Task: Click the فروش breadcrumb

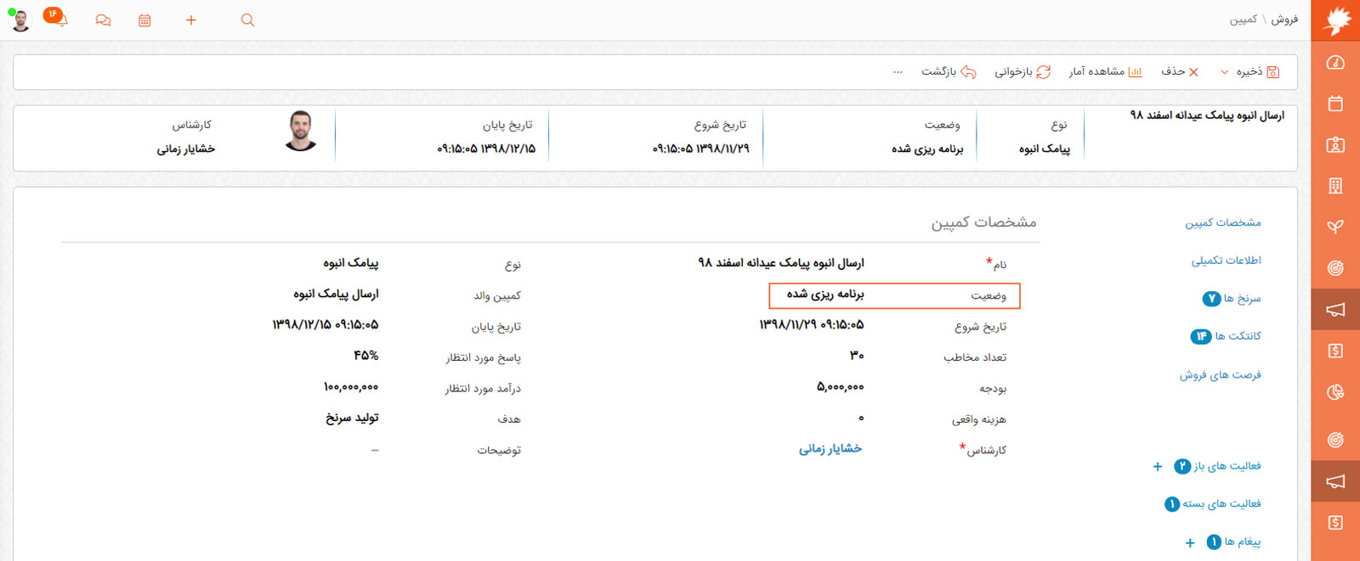Action: coord(1284,20)
